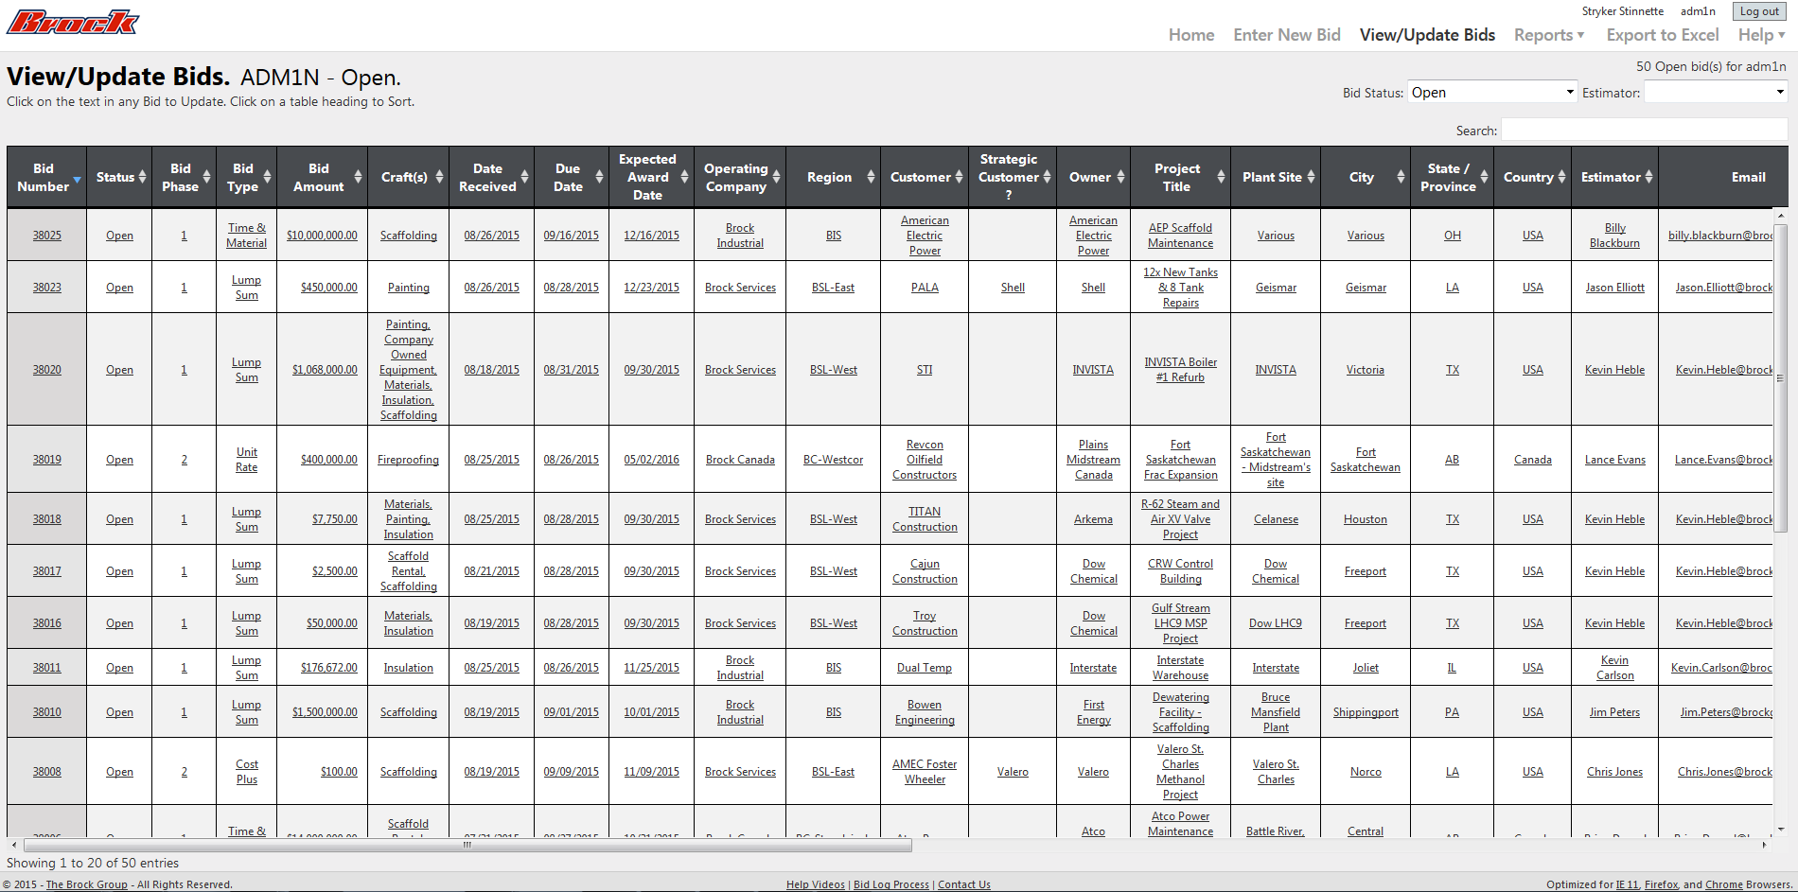Select Export to Excel

[1662, 34]
